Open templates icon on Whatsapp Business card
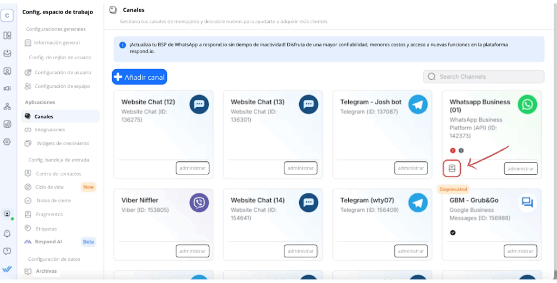Image resolution: width=557 pixels, height=283 pixels. [x=452, y=168]
